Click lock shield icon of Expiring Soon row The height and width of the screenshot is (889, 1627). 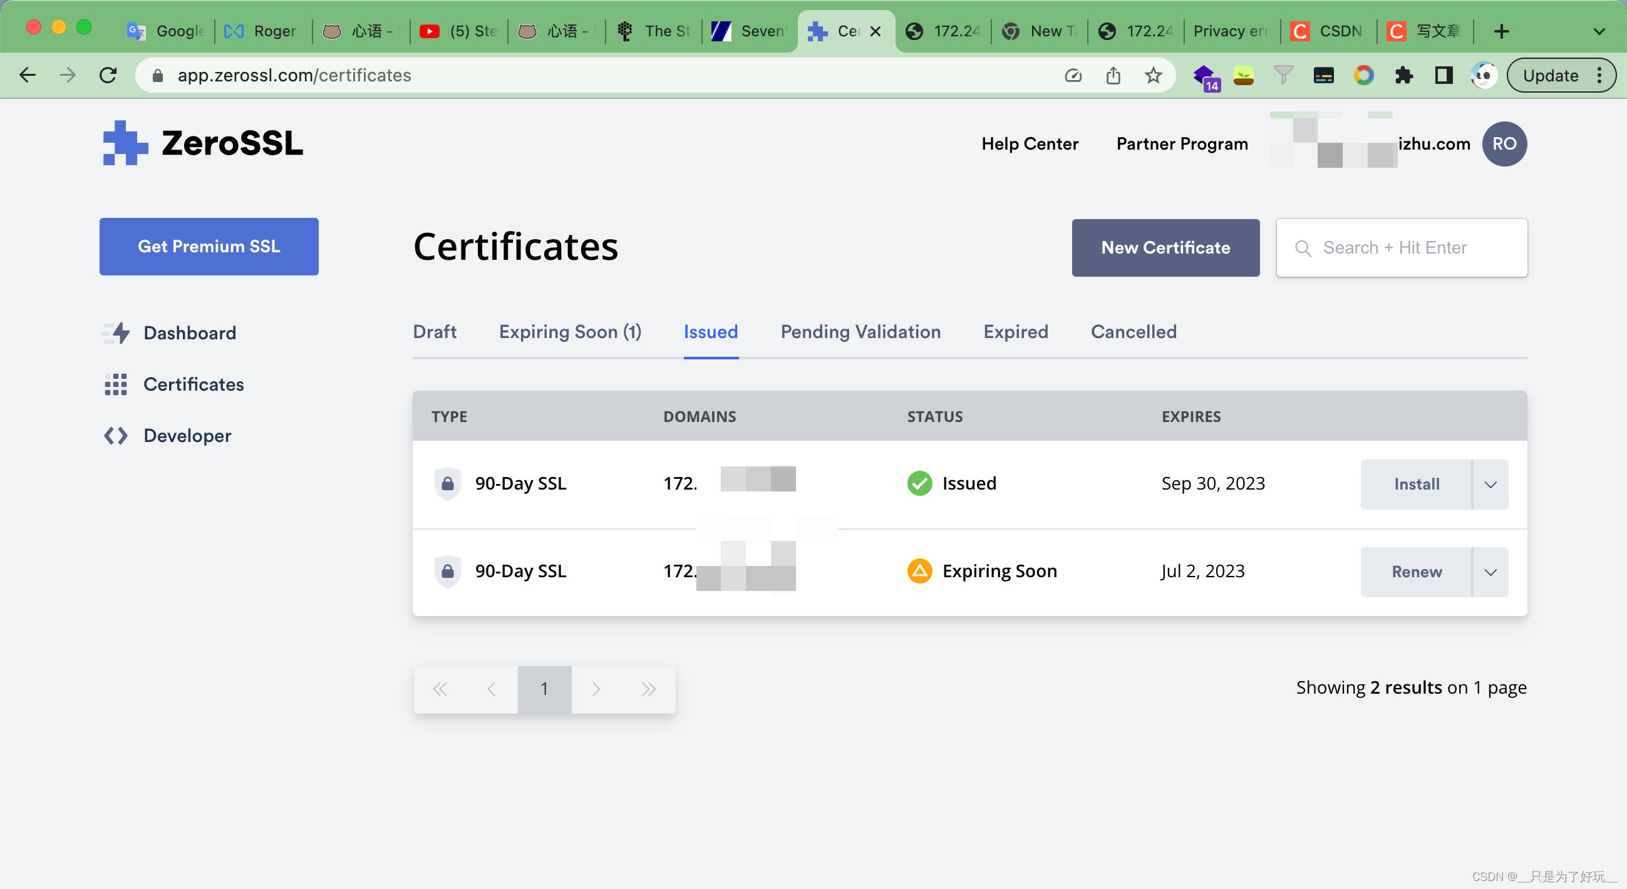(x=447, y=572)
